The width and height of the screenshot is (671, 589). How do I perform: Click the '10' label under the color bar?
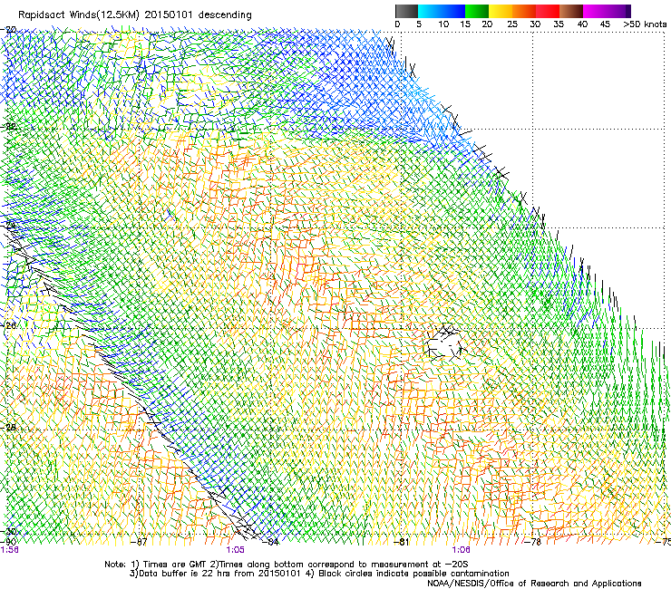click(x=443, y=24)
